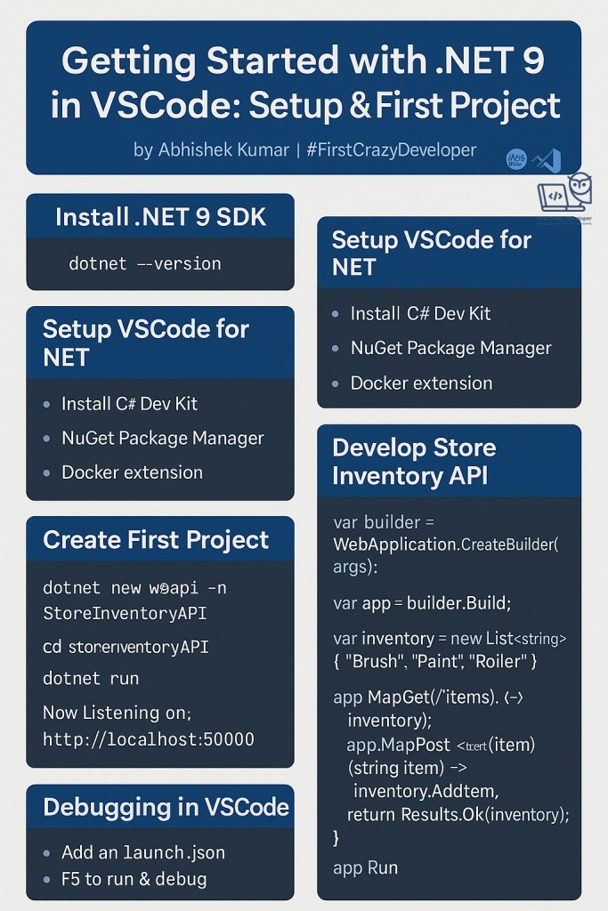Select the Abhishek Kumar author byline
The image size is (608, 911).
pyautogui.click(x=304, y=149)
